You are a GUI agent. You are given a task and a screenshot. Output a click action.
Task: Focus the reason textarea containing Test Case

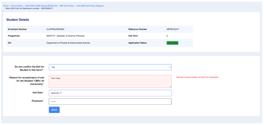tap(110, 81)
